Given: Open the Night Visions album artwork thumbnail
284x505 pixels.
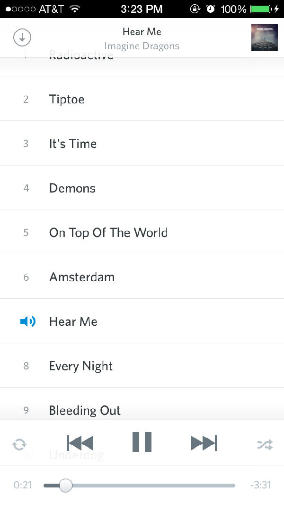Looking at the screenshot, I should [264, 37].
